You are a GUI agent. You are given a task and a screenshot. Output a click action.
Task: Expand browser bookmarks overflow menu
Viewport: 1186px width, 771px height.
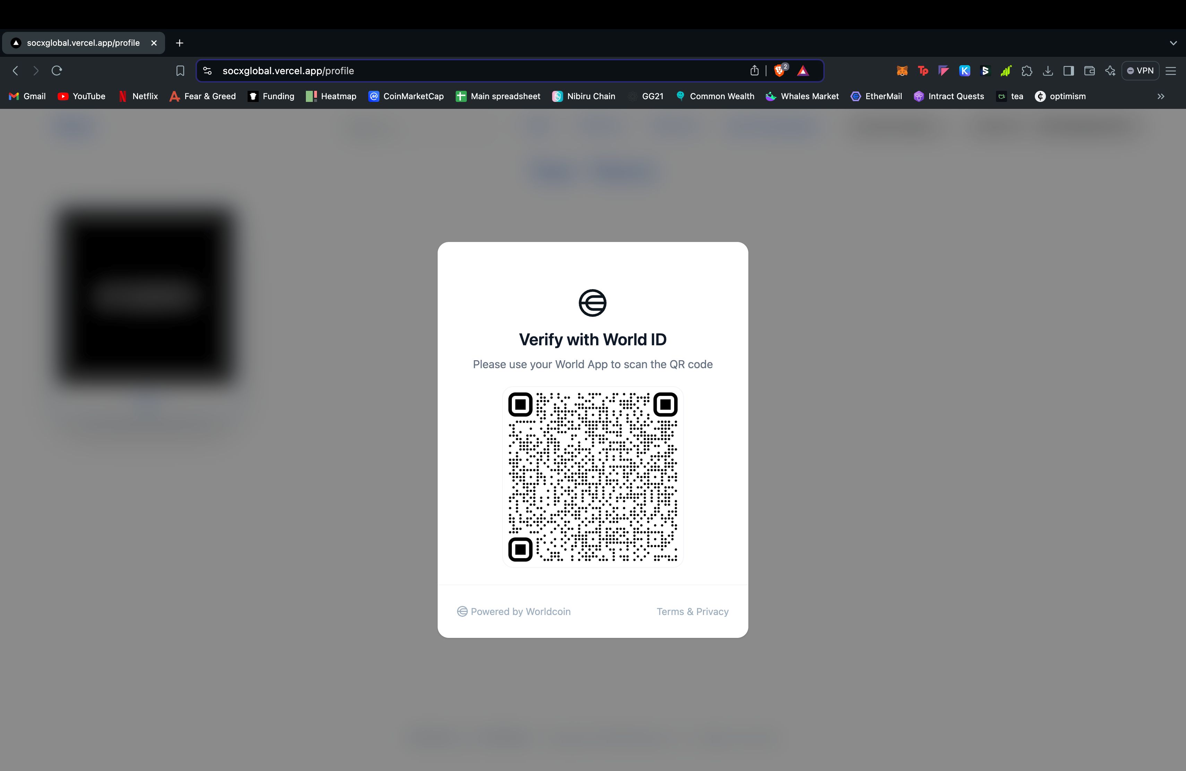point(1161,96)
